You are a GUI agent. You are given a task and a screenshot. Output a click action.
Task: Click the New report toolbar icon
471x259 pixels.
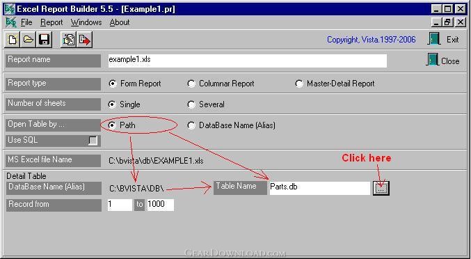coord(13,40)
